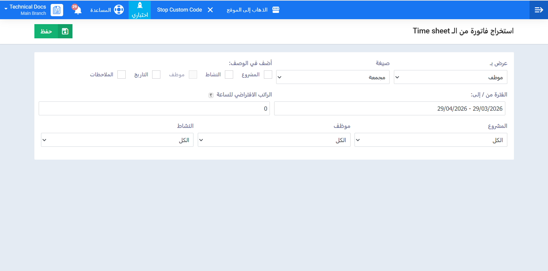
Task: Click the rocket trial icon
Action: coord(140,6)
